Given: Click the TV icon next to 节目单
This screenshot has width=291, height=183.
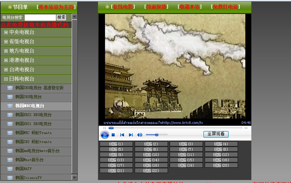Looking at the screenshot, I should (x=10, y=7).
